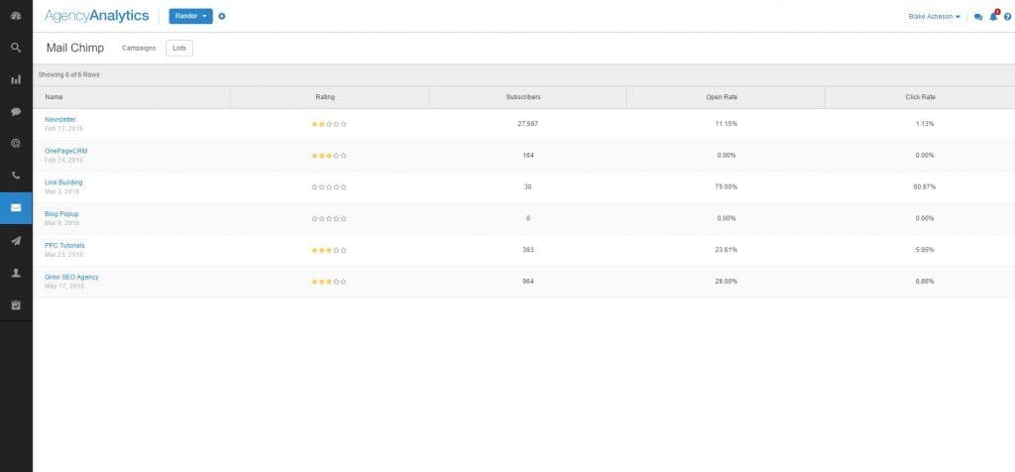Select the 11.15% open rate value
Image resolution: width=1015 pixels, height=472 pixels.
pos(727,124)
